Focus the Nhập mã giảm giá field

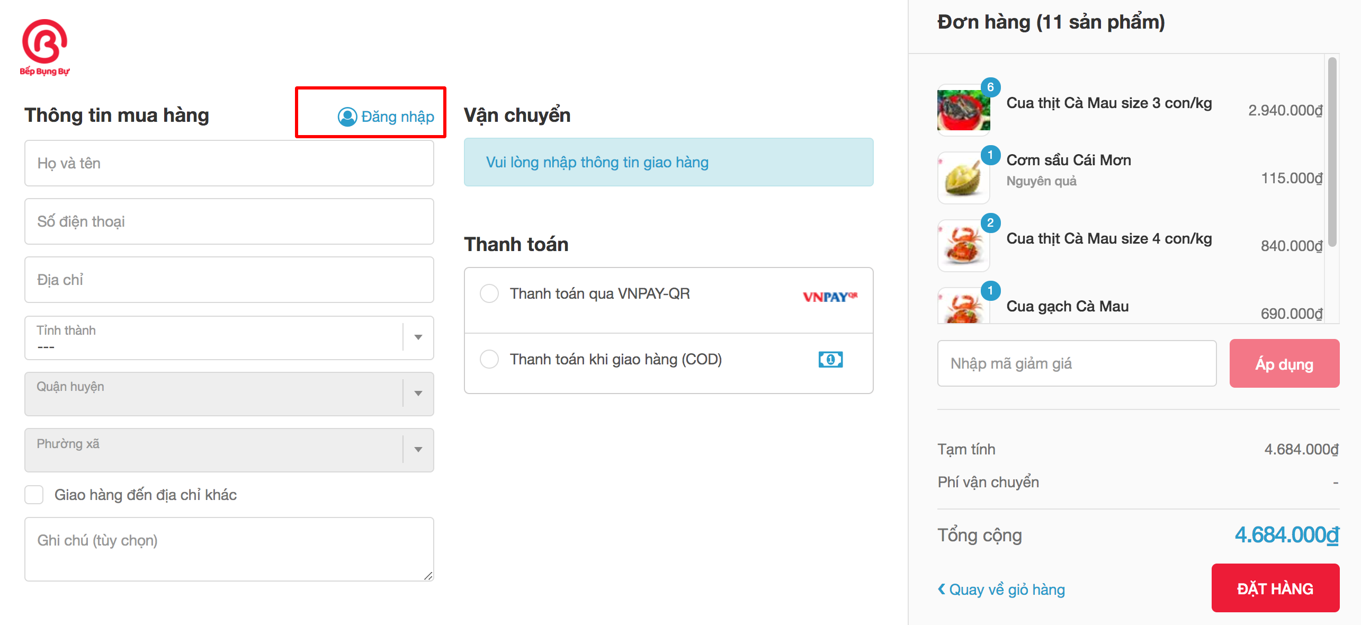point(1077,363)
